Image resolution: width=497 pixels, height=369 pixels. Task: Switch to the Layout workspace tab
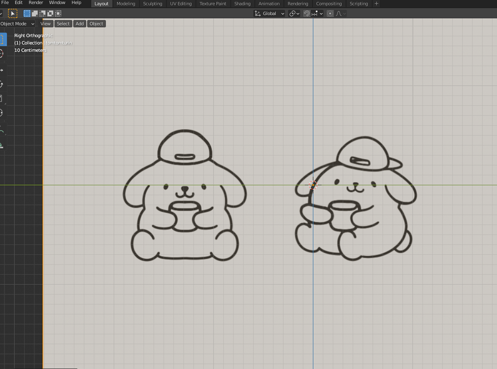coord(101,4)
